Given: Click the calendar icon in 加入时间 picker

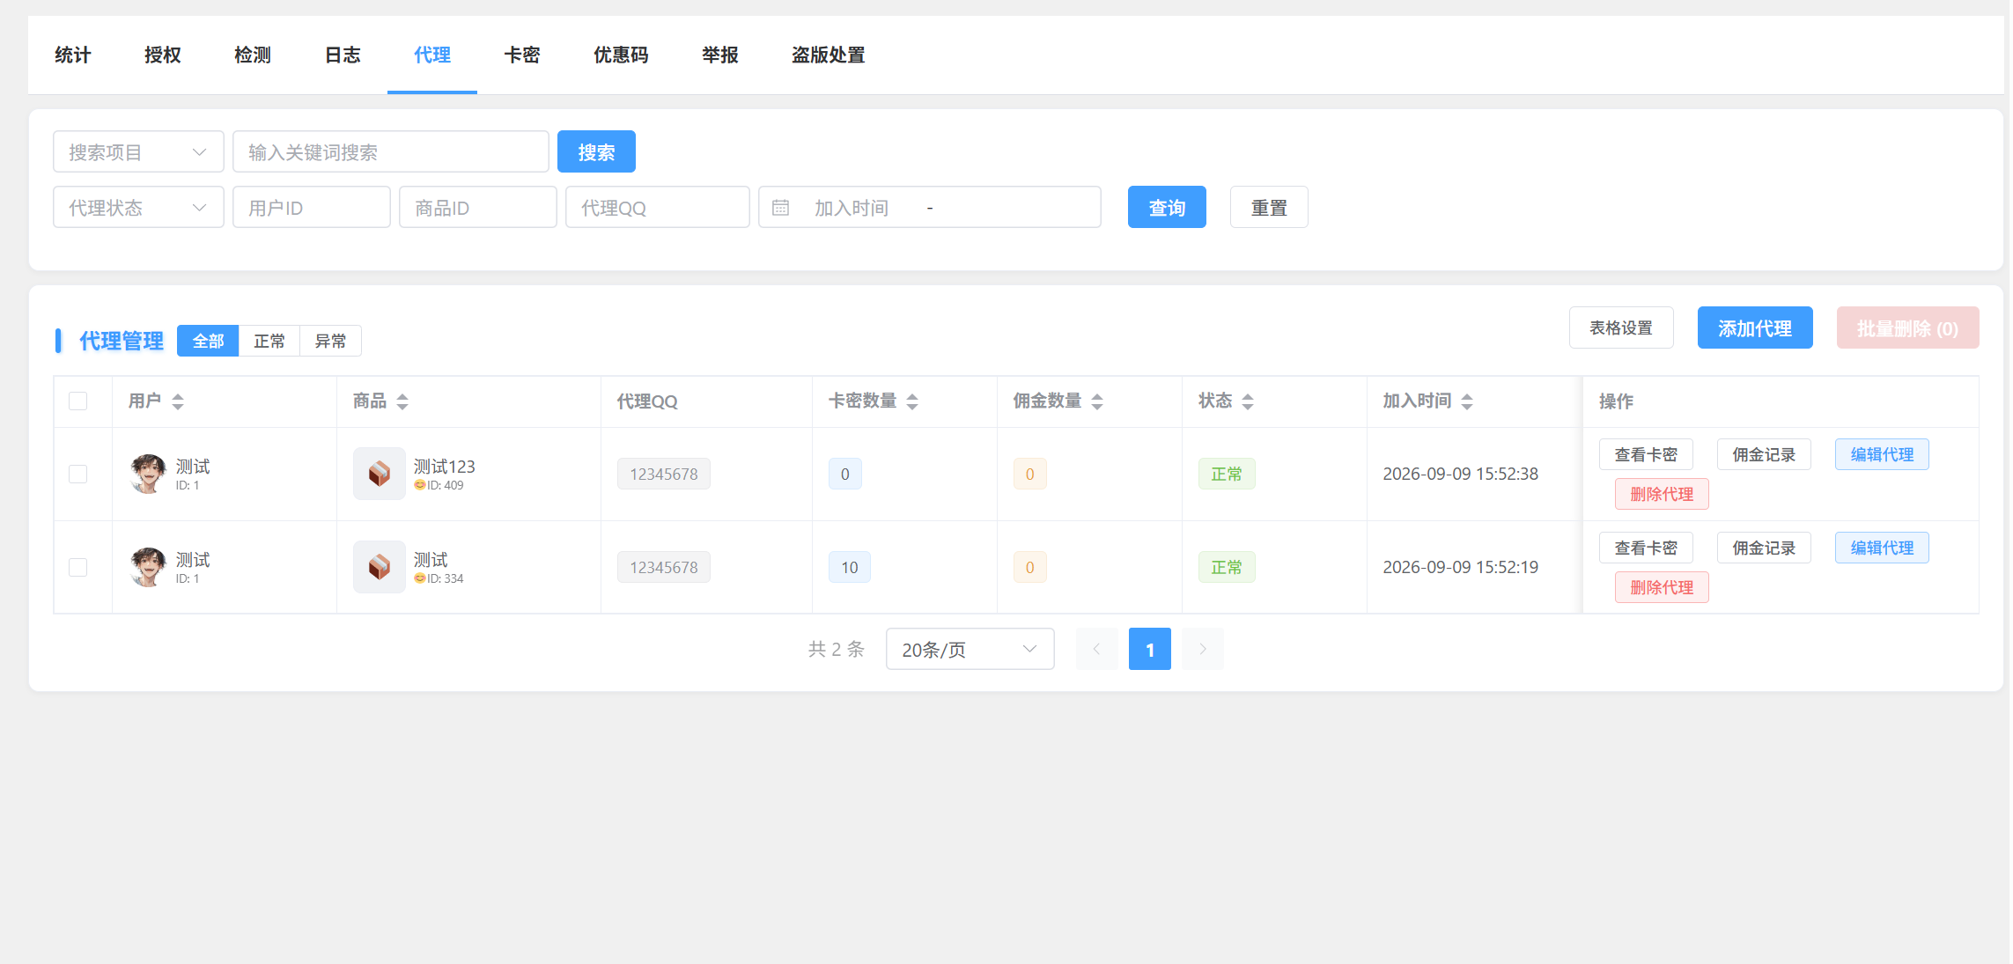Looking at the screenshot, I should point(780,208).
